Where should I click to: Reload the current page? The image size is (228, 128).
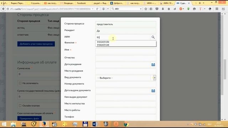coord(97,9)
